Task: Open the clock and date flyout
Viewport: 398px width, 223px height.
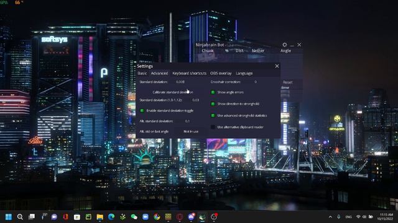Action: point(386,217)
